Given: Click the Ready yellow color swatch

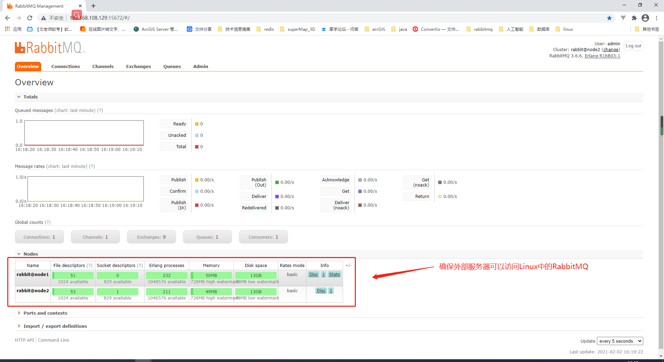Looking at the screenshot, I should (x=197, y=124).
